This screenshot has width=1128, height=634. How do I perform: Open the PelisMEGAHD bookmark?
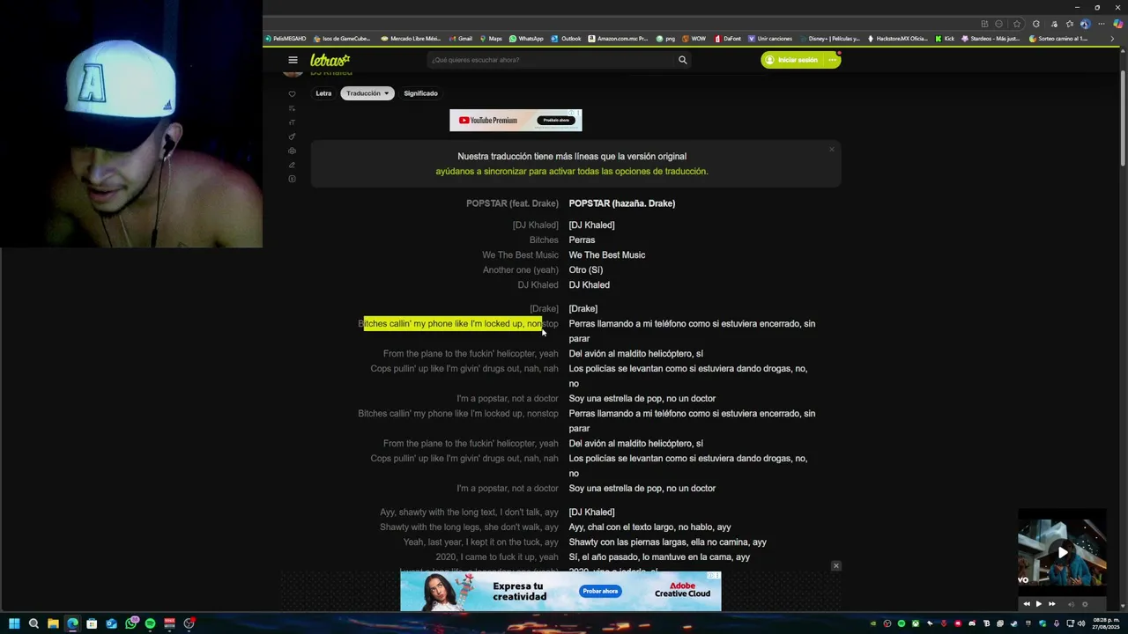(286, 39)
